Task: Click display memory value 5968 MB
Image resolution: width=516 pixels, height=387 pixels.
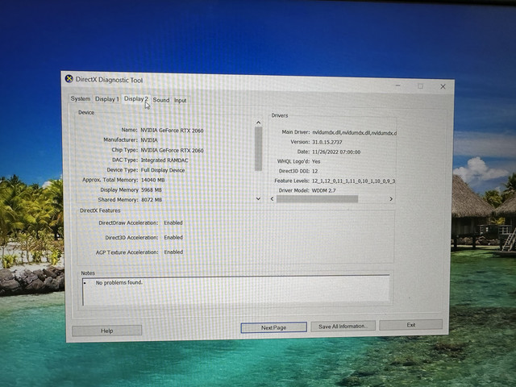Action: (x=152, y=190)
